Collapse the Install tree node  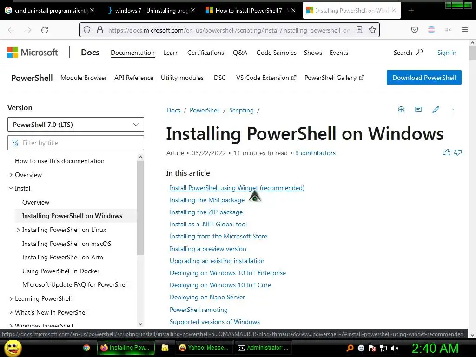pyautogui.click(x=11, y=188)
